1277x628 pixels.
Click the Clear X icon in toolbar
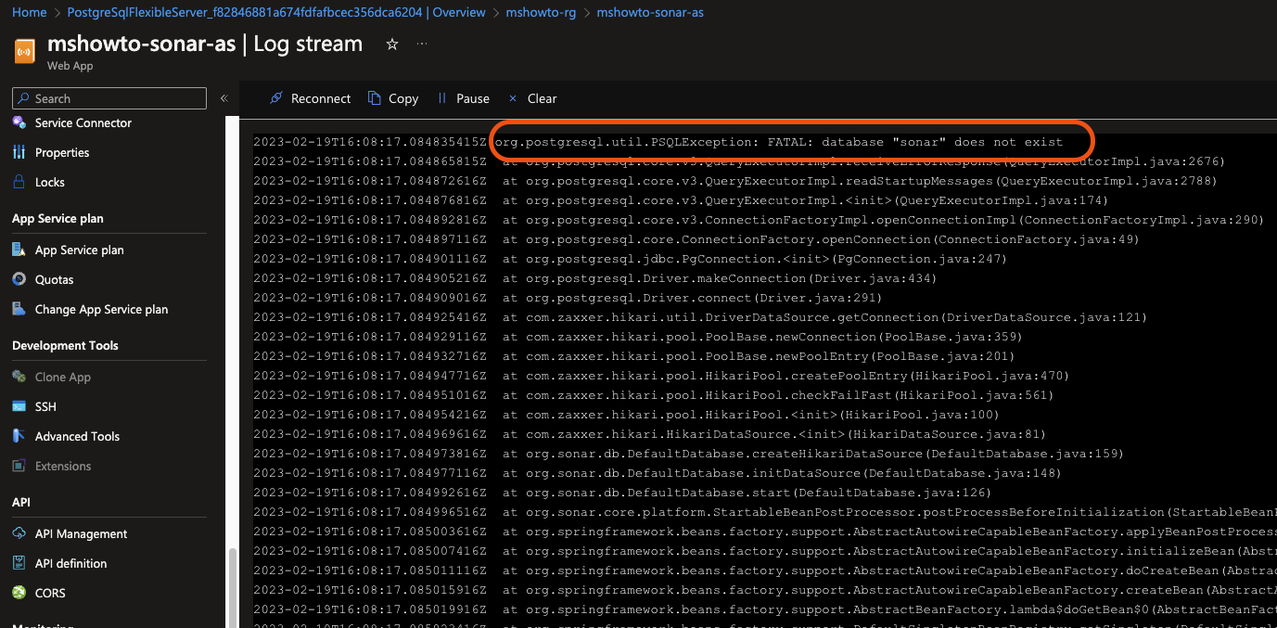coord(513,98)
